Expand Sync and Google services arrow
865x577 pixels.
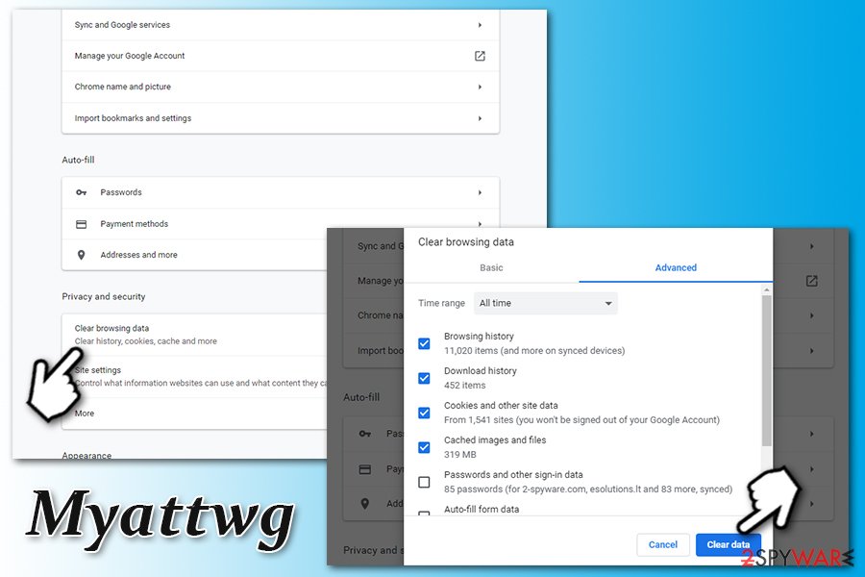coord(480,25)
